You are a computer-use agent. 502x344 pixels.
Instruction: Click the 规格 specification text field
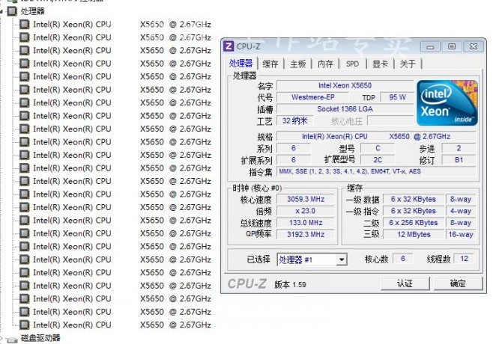(376, 136)
